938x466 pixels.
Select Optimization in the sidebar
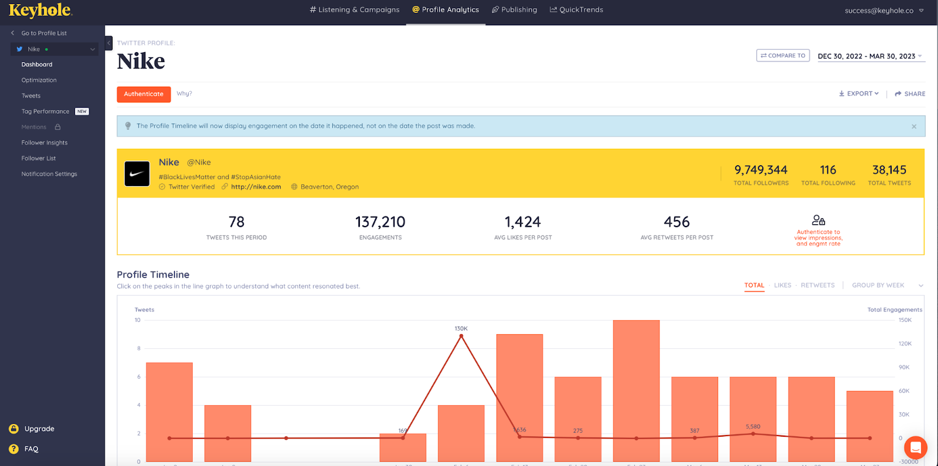(39, 80)
